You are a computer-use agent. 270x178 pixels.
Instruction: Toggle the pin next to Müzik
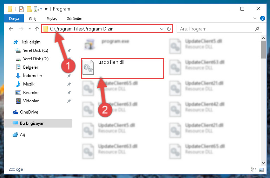tap(69, 84)
